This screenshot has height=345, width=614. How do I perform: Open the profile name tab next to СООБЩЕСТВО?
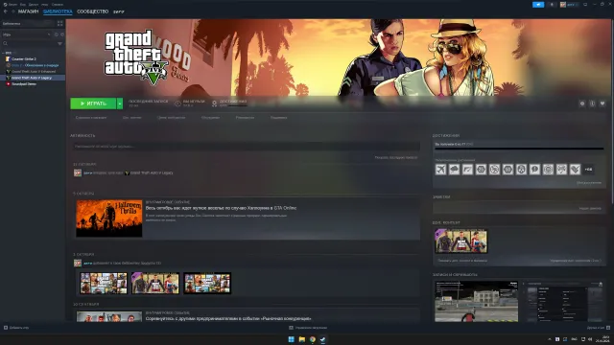[119, 11]
